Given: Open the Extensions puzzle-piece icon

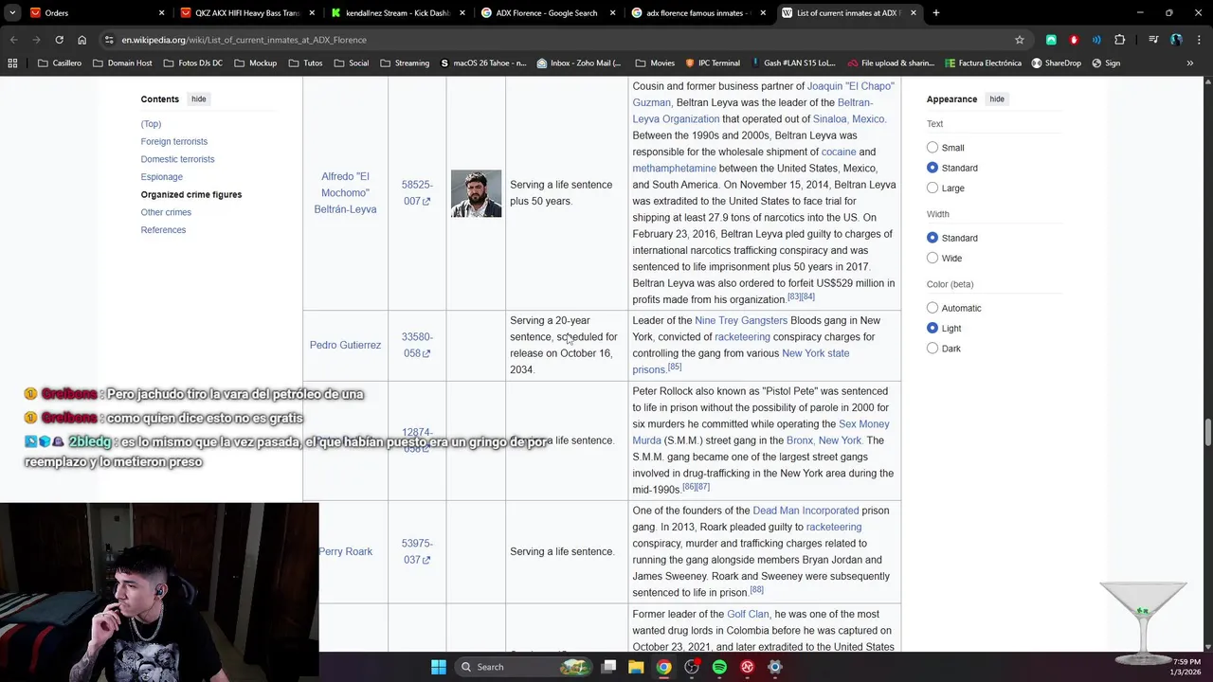Looking at the screenshot, I should 1120,40.
